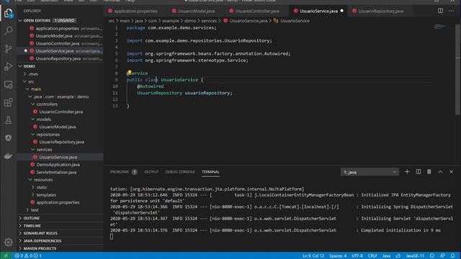The image size is (461, 259).
Task: Open editor More Actions menu
Action: [452, 11]
